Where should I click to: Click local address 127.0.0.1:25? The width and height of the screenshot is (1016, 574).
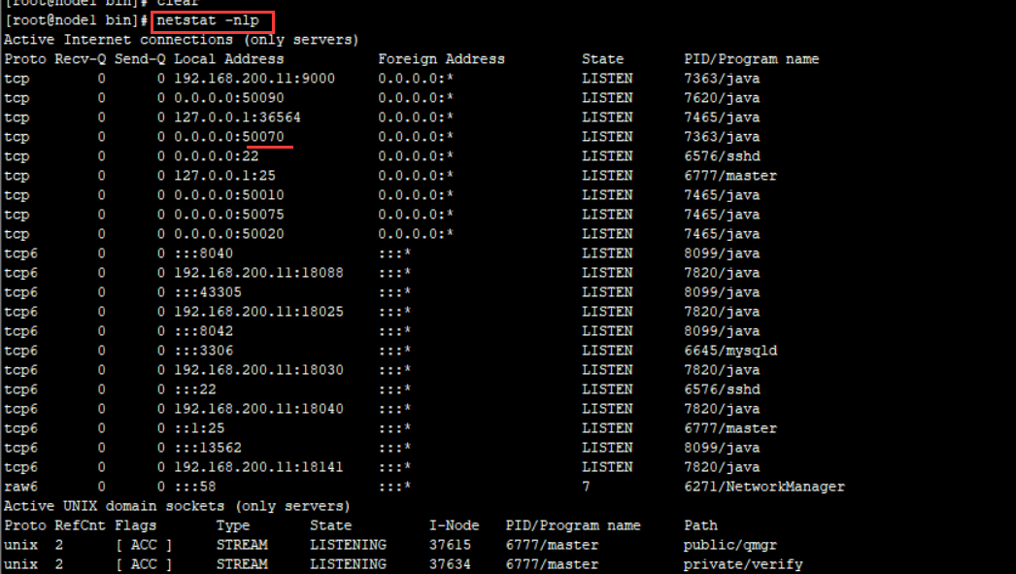(x=224, y=176)
